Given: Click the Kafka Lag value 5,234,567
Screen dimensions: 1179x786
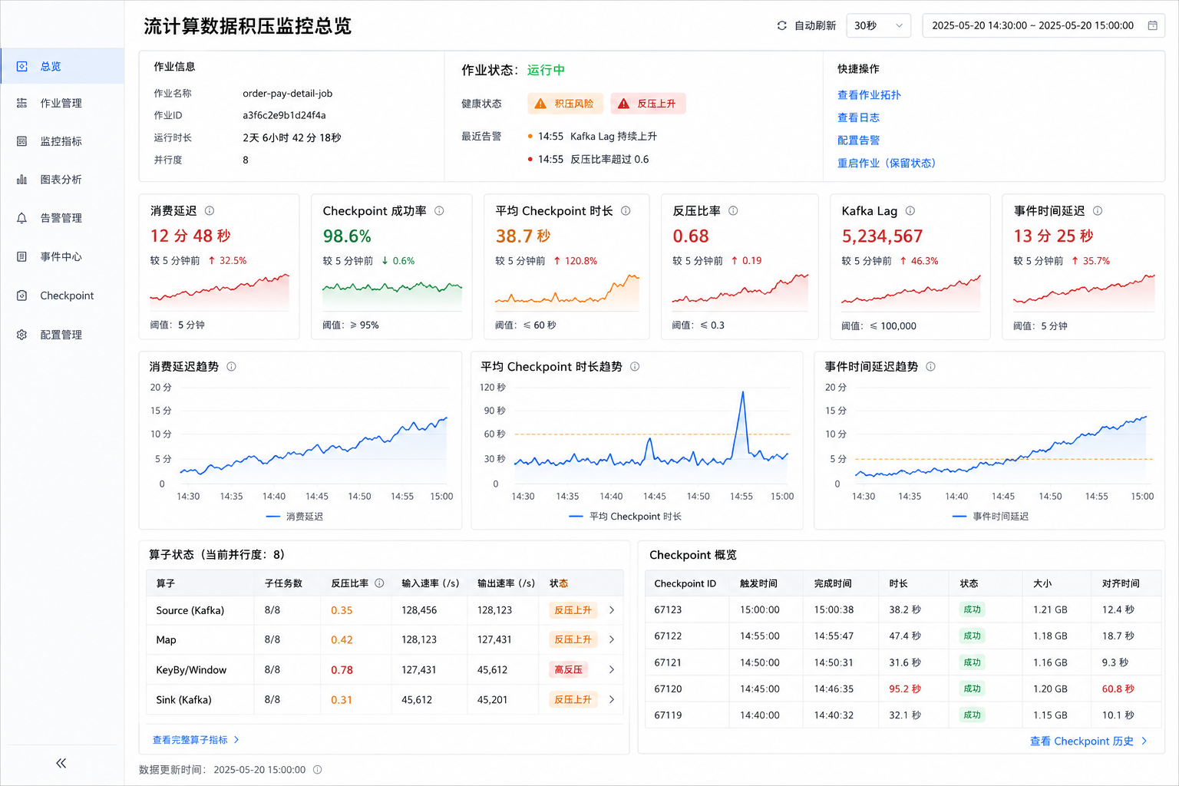Looking at the screenshot, I should coord(882,236).
